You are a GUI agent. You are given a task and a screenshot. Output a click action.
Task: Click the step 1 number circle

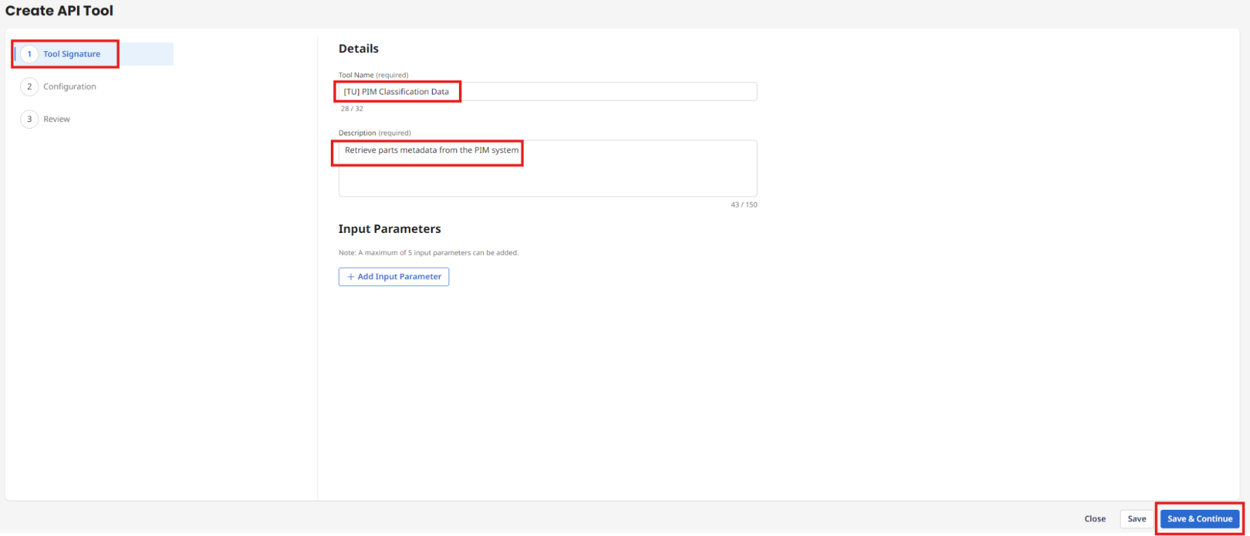(x=29, y=54)
